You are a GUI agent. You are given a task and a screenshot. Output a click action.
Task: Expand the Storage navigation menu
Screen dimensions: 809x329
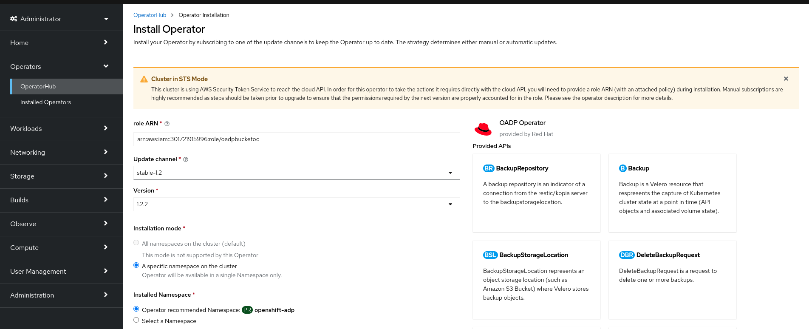[59, 176]
